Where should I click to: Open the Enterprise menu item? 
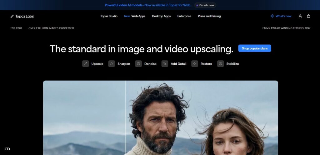pyautogui.click(x=184, y=16)
